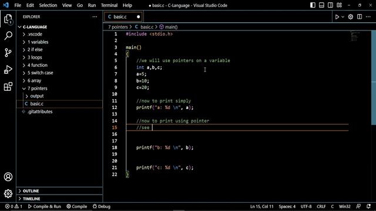
Task: Open Explorer Views and More Actions ellipsis
Action: (x=95, y=17)
